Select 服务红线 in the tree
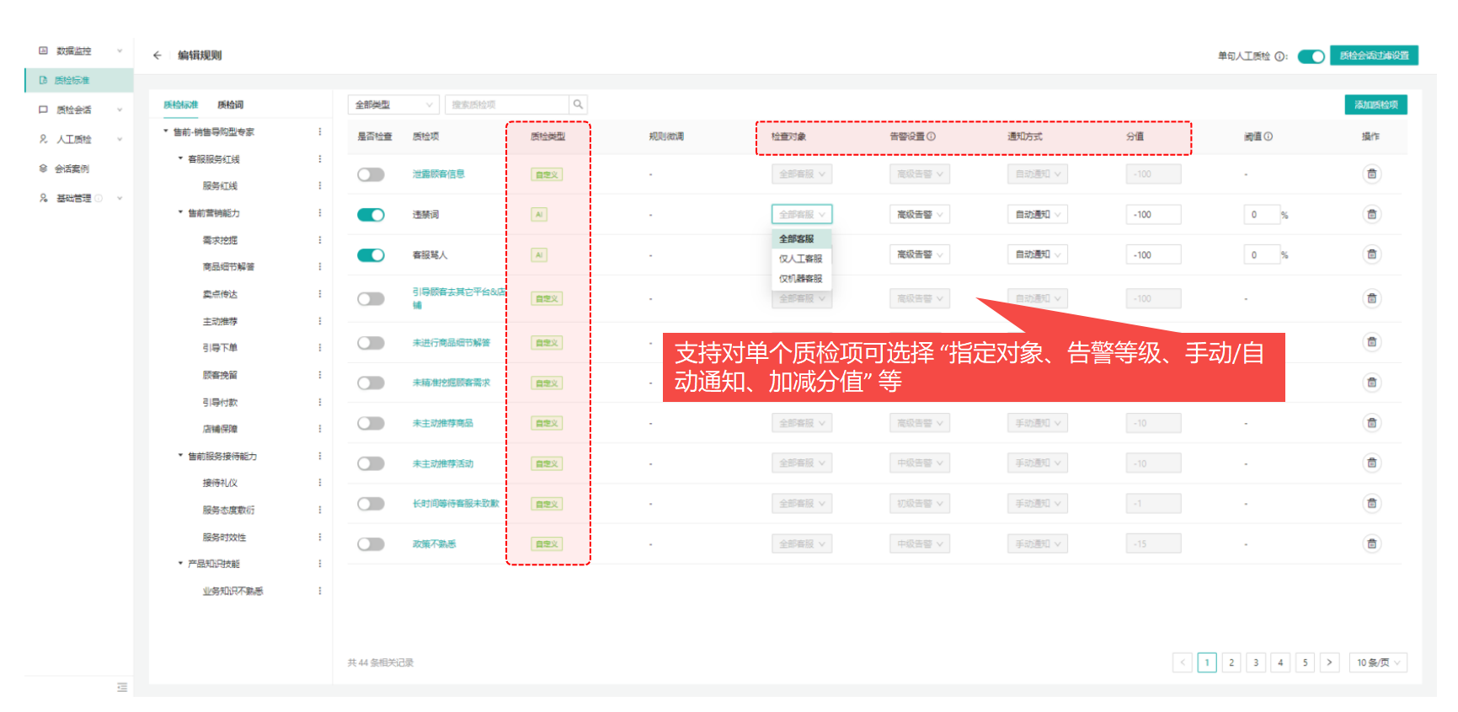The width and height of the screenshot is (1458, 712). (x=220, y=186)
